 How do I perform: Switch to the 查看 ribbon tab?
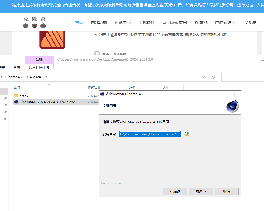17,67
